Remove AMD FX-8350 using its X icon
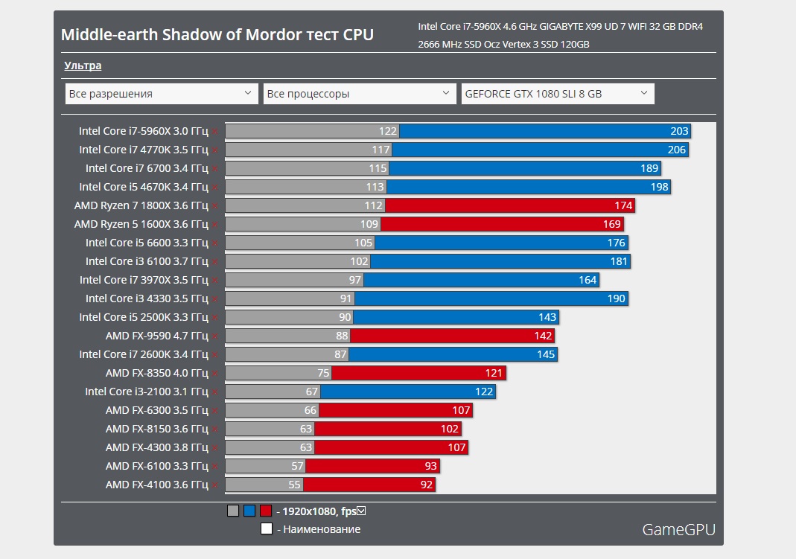The height and width of the screenshot is (559, 796). (215, 374)
